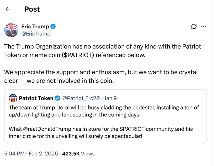Click the Patriot Token display name
This screenshot has width=216, height=166.
point(36,98)
